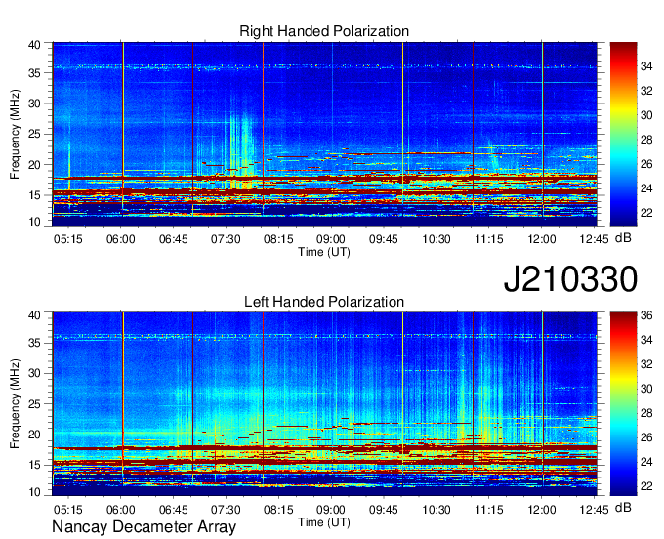Click the 35 MHz tick of Right Handed plot
Screen dimensions: 664x539
click(34, 73)
